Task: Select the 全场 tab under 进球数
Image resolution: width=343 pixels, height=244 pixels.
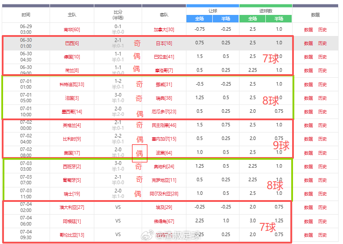Action: click(x=253, y=19)
